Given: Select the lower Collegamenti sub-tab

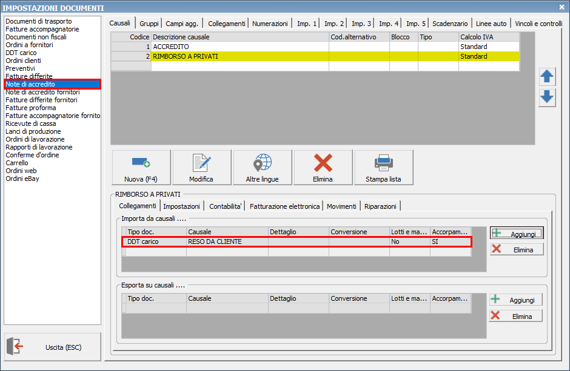Looking at the screenshot, I should point(138,206).
